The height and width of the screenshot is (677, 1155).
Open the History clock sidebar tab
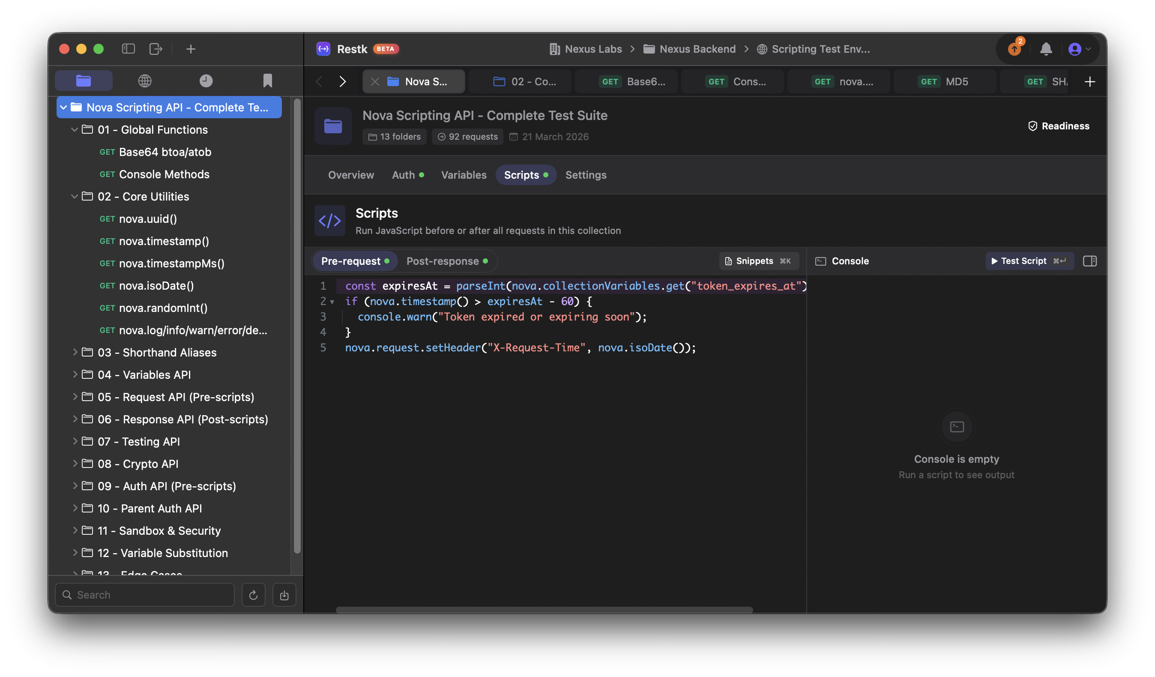click(x=206, y=81)
